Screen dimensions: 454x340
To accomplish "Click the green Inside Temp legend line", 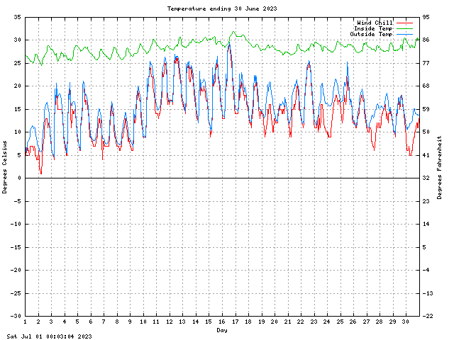I will [404, 28].
